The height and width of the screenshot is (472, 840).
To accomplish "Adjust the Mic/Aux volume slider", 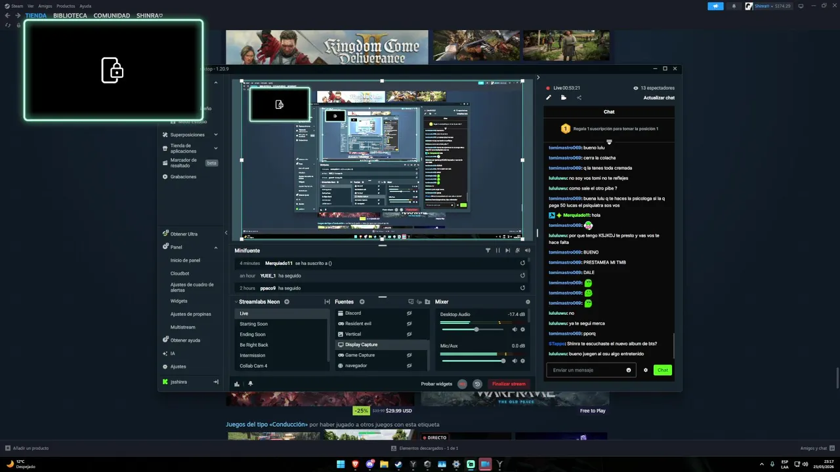I will click(x=473, y=361).
